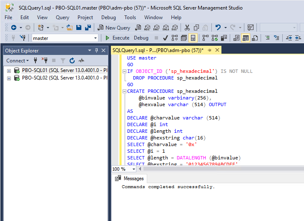Select the Messages results tab
The image size is (304, 221).
(129, 179)
